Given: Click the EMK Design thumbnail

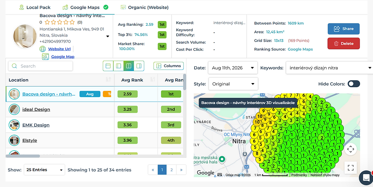Looking at the screenshot, I should [x=14, y=125].
